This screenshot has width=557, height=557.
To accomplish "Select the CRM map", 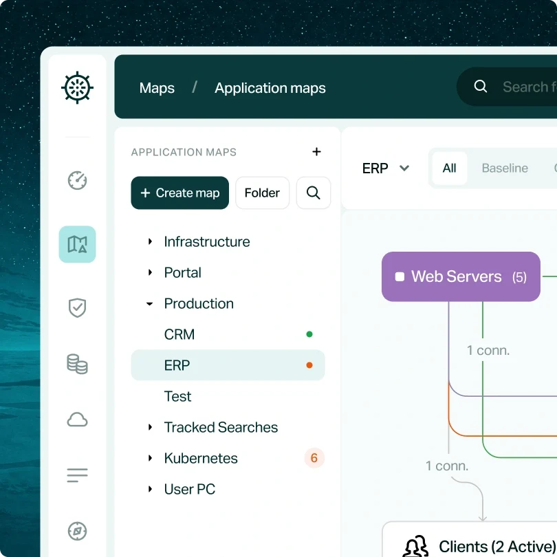I will (228, 334).
